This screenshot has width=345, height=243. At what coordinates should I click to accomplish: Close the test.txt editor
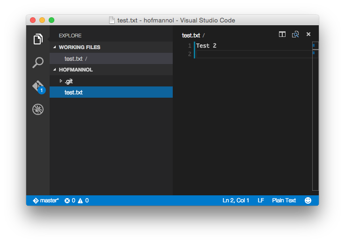click(308, 34)
